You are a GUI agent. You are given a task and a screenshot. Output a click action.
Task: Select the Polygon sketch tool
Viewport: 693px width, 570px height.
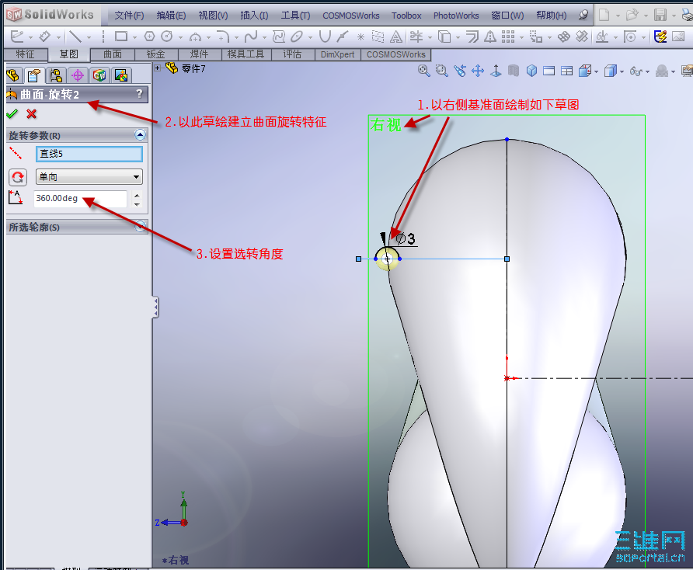pyautogui.click(x=149, y=36)
